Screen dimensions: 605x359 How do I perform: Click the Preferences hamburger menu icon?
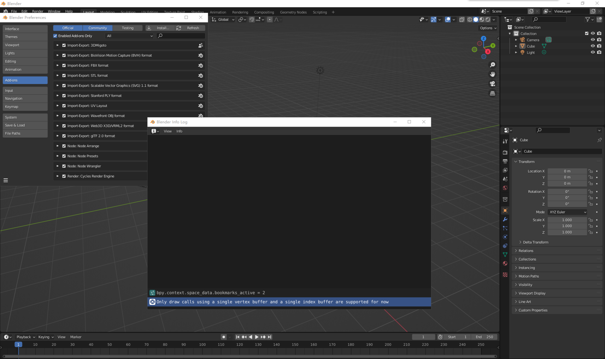coord(6,180)
